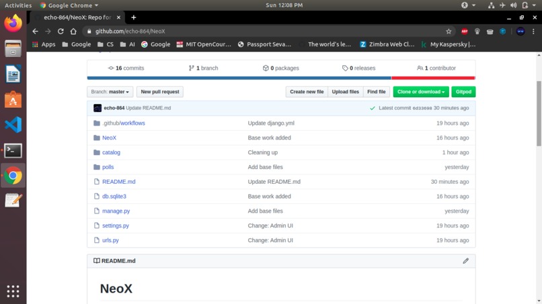Open the manage.py file

pyautogui.click(x=116, y=211)
